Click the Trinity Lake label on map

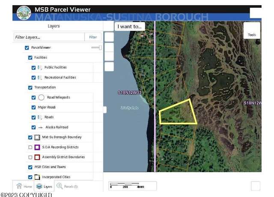point(130,107)
